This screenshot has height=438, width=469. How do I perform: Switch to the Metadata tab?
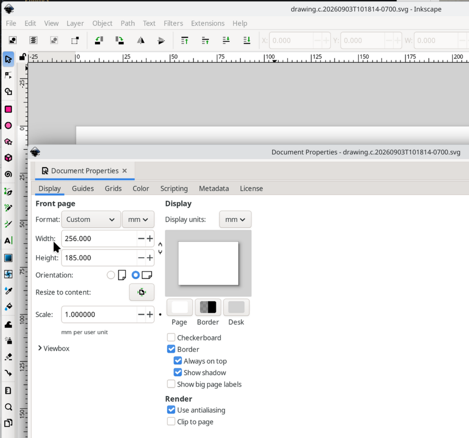pos(214,188)
